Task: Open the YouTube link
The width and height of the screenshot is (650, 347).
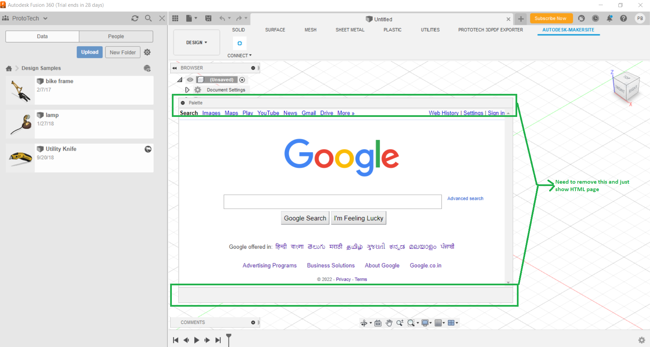Action: [268, 113]
